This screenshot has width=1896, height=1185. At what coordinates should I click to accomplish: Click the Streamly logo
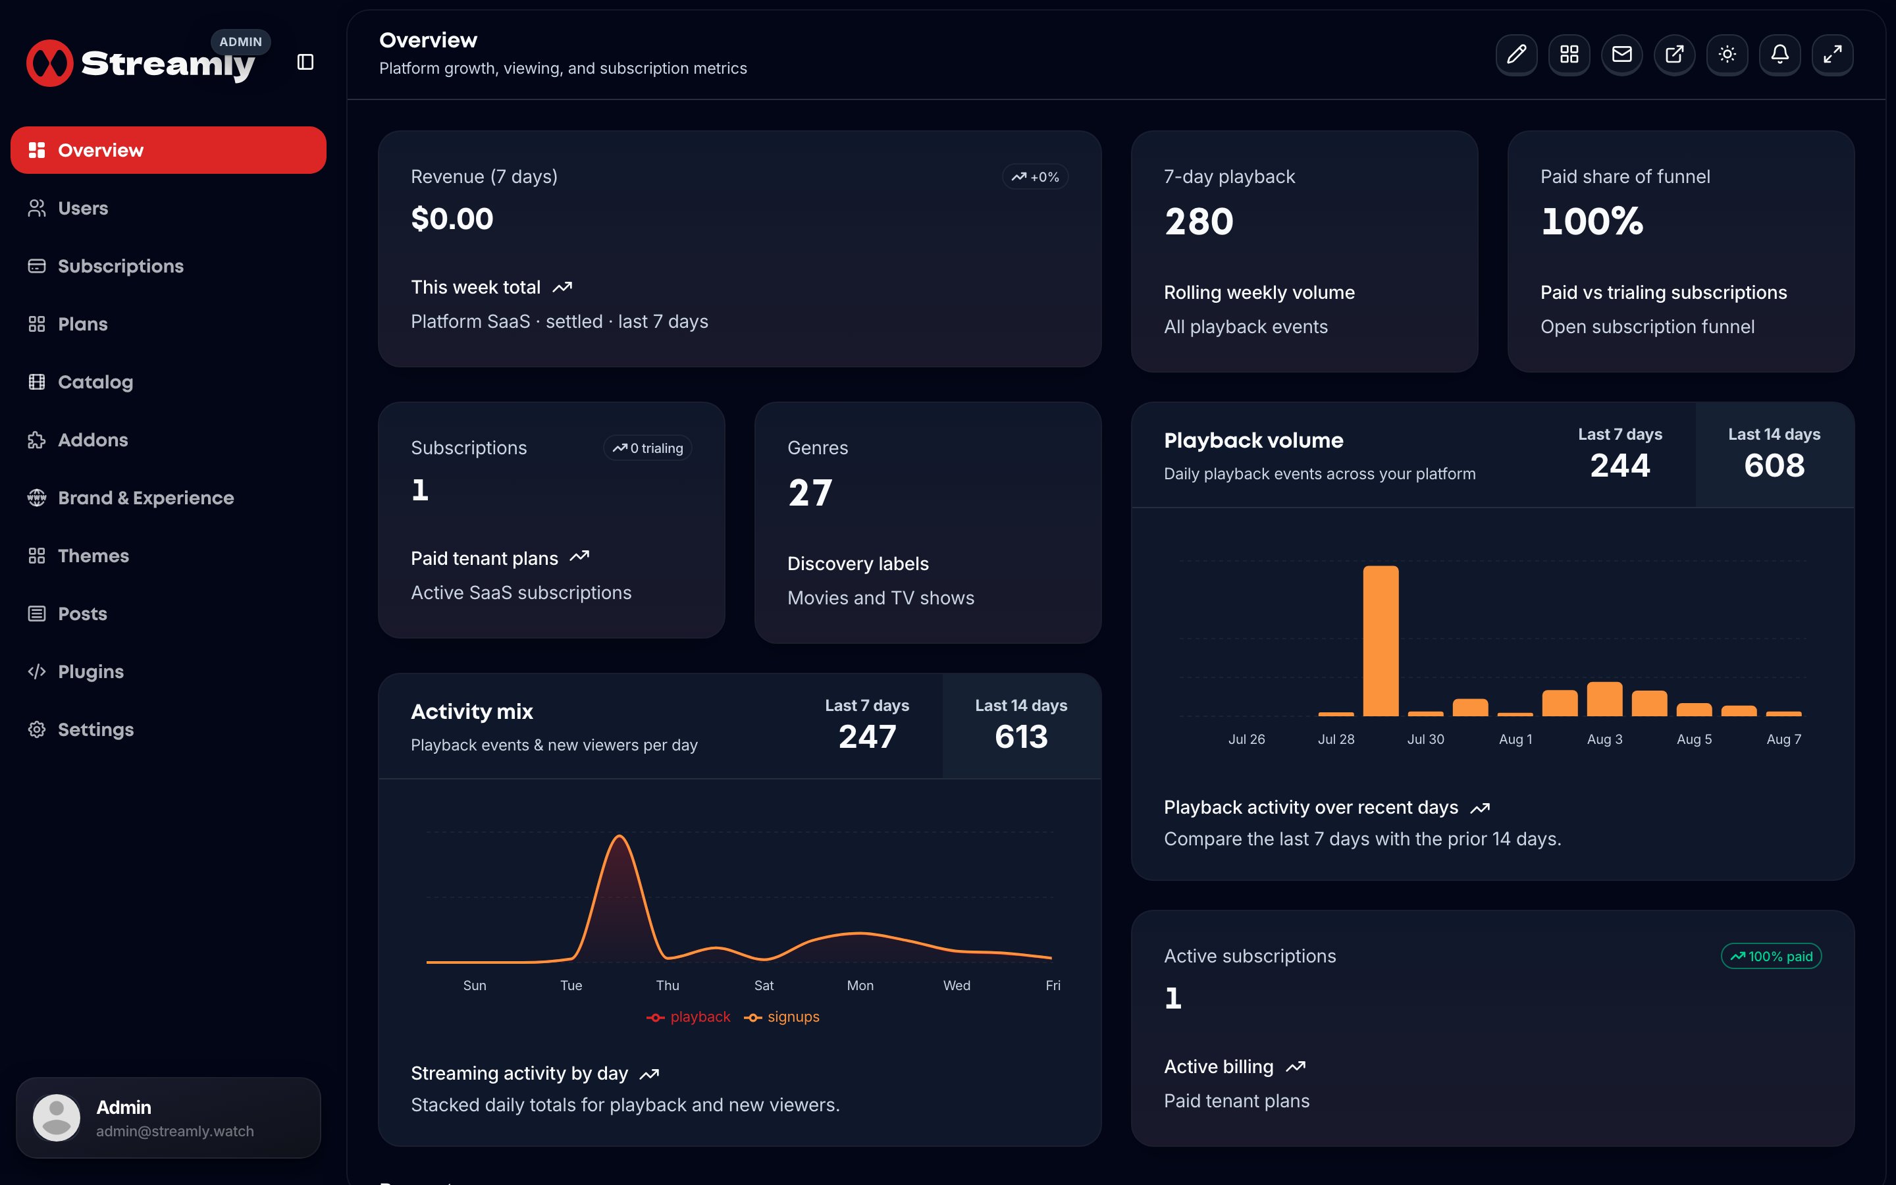point(141,63)
